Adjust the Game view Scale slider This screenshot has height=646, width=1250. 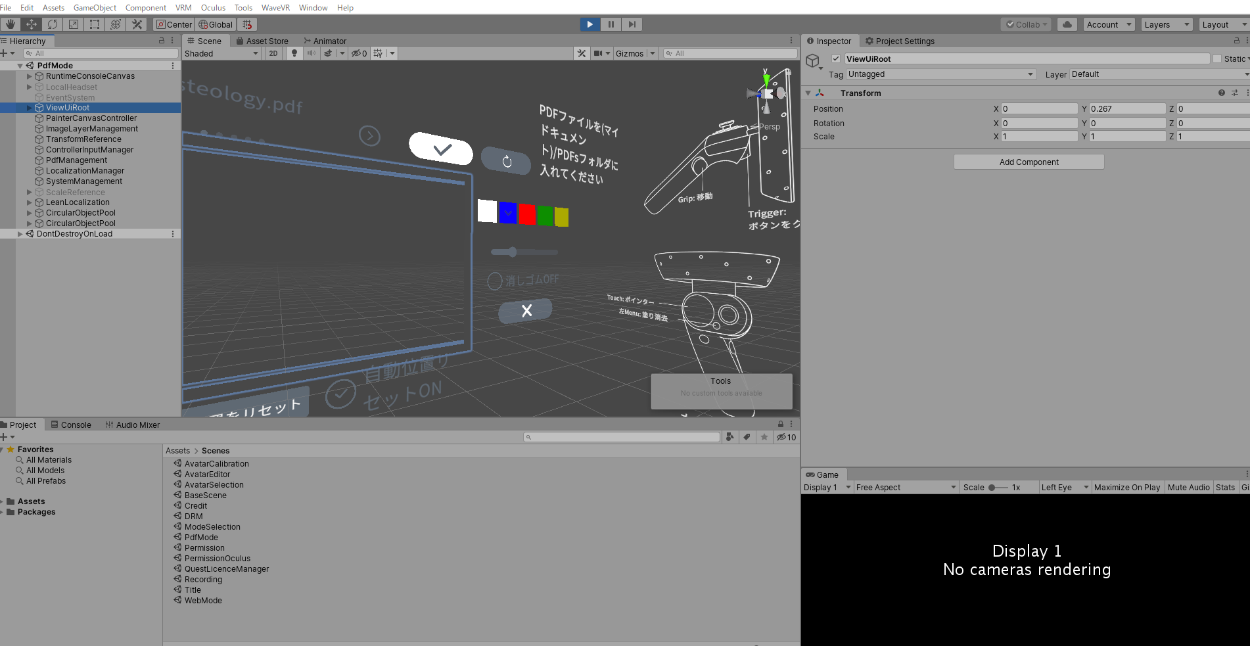click(x=996, y=487)
